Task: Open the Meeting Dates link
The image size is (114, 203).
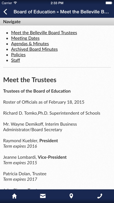Action: coord(25,38)
